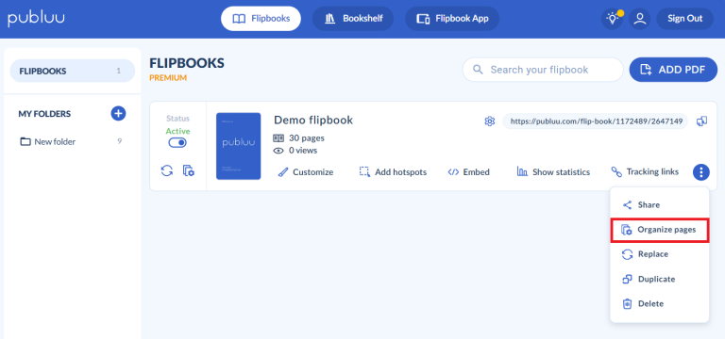Open the New folder item
Viewport: 725px width, 339px height.
click(71, 141)
